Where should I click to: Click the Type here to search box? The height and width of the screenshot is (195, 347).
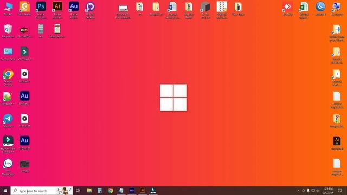(42, 191)
